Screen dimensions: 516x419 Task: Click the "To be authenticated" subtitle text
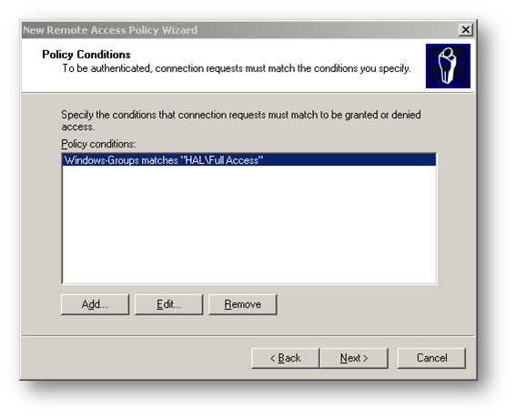237,68
